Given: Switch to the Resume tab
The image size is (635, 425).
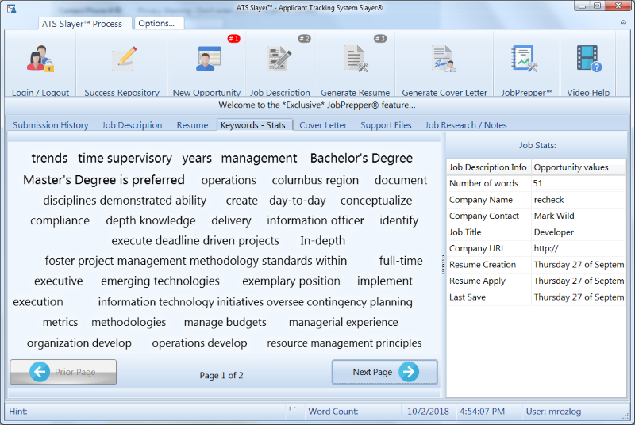Looking at the screenshot, I should pyautogui.click(x=192, y=125).
